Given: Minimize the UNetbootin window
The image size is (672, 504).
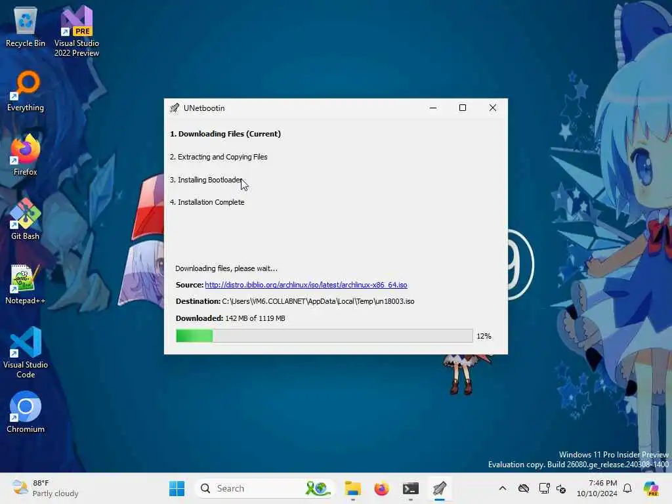Looking at the screenshot, I should pyautogui.click(x=433, y=108).
